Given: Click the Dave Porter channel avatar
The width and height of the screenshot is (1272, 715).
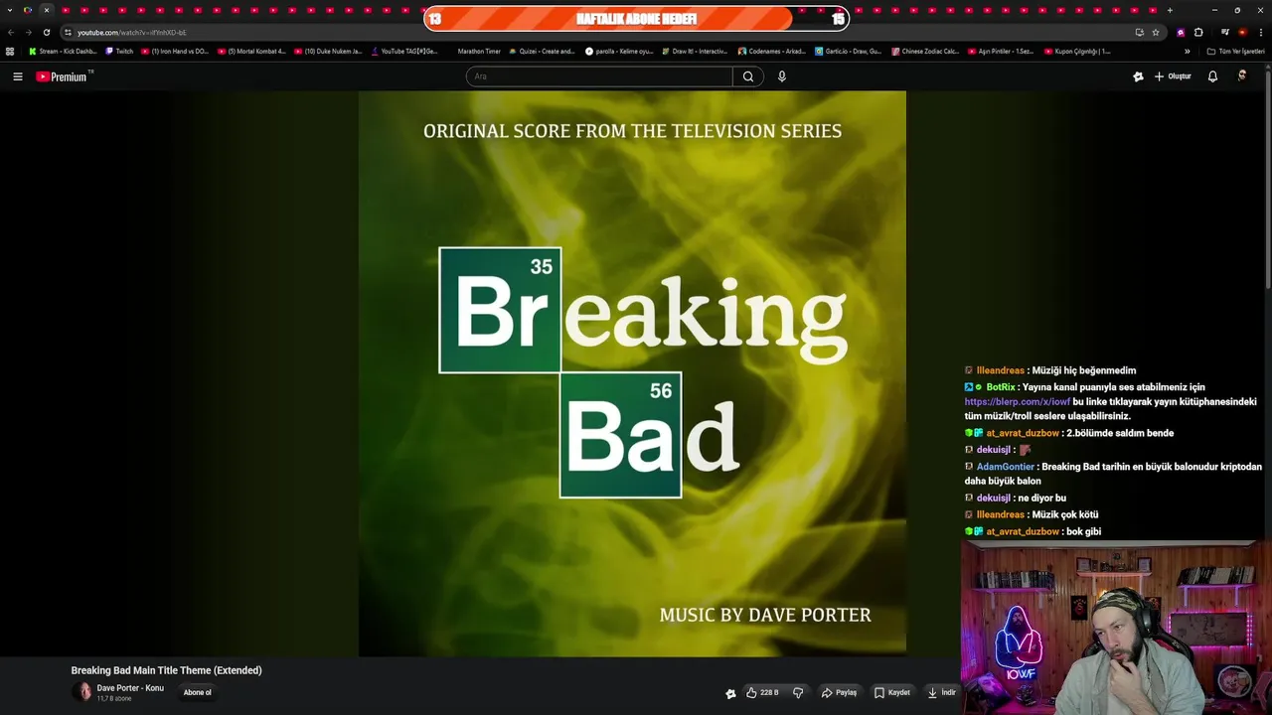Looking at the screenshot, I should tap(81, 692).
